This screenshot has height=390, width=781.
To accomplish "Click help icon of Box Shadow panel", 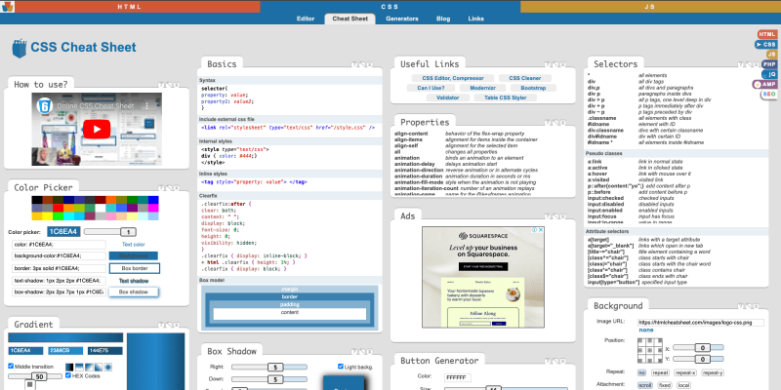I will [354, 352].
